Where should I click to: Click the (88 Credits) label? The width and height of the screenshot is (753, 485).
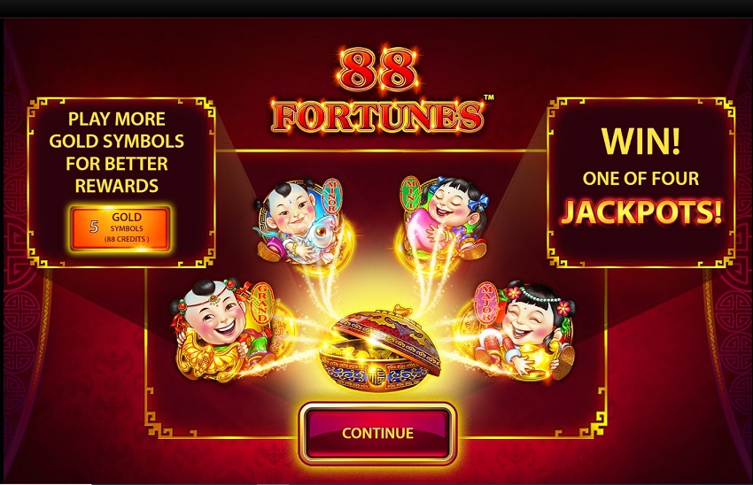(x=127, y=239)
